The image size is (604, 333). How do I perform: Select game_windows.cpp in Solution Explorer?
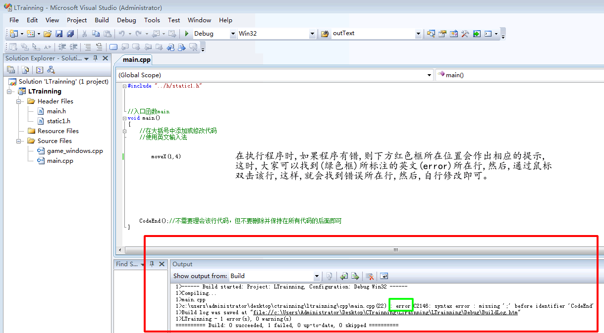pyautogui.click(x=75, y=151)
